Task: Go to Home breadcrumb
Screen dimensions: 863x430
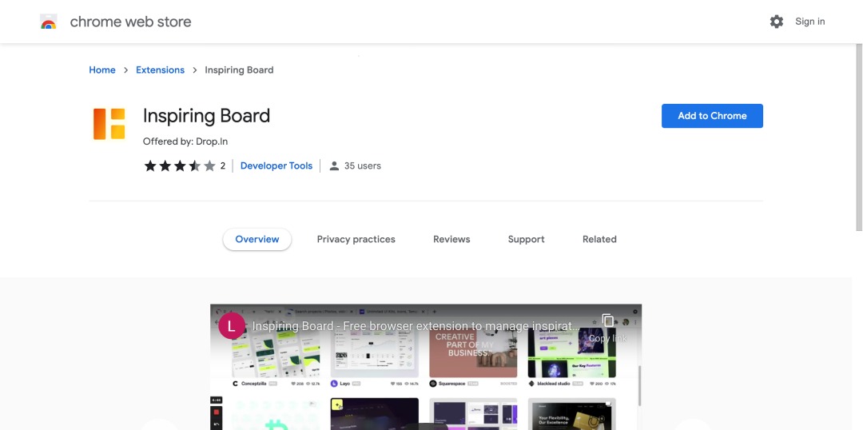Action: point(102,70)
